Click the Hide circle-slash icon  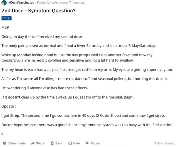70,143
